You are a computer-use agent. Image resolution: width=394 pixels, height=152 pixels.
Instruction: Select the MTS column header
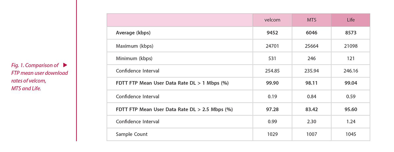click(311, 20)
